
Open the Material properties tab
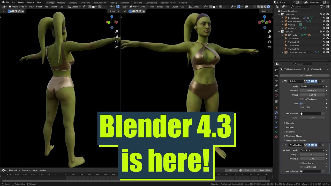[x=276, y=137]
